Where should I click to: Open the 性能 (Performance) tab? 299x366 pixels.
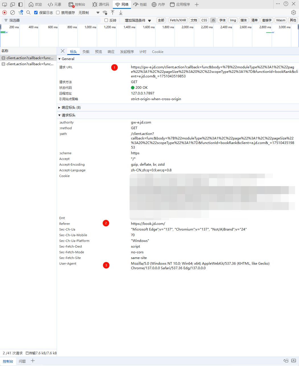140,5
